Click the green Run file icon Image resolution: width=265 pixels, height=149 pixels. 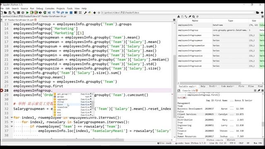tap(27, 12)
